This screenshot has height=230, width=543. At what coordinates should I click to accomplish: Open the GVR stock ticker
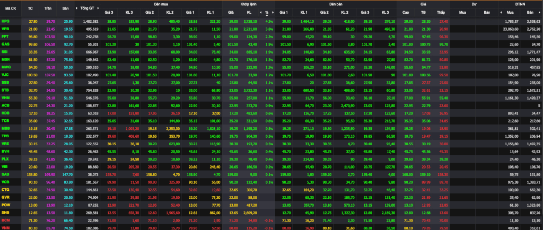pyautogui.click(x=5, y=197)
